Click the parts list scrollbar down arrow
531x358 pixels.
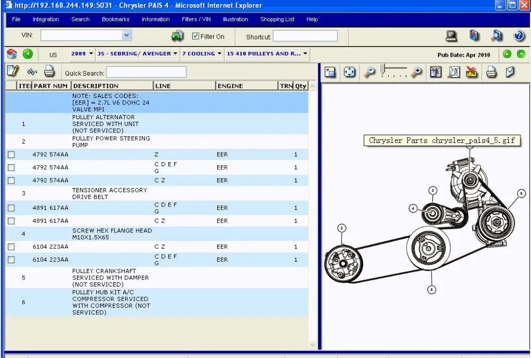[312, 344]
